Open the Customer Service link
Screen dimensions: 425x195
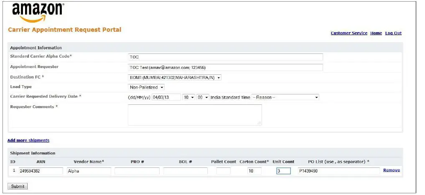click(349, 33)
